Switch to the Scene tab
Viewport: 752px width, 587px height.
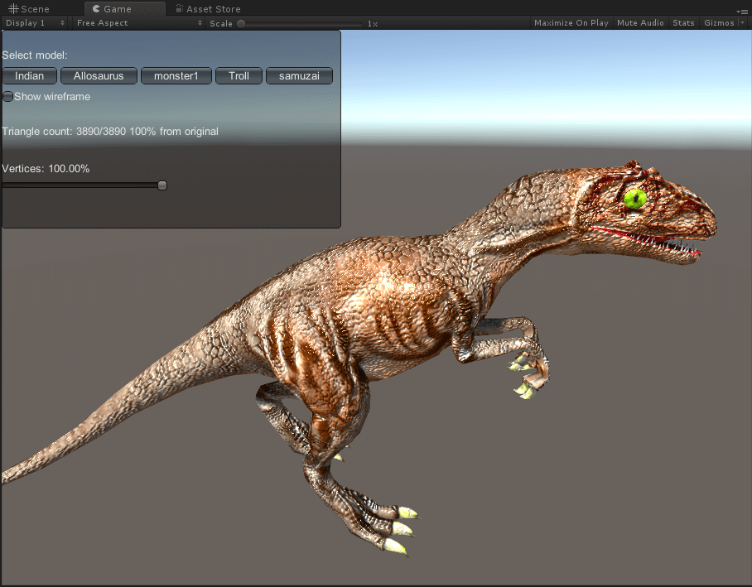[x=35, y=9]
